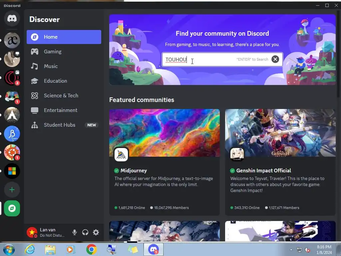Select the Music category
Screen dimensions: 341x256
pyautogui.click(x=64, y=66)
